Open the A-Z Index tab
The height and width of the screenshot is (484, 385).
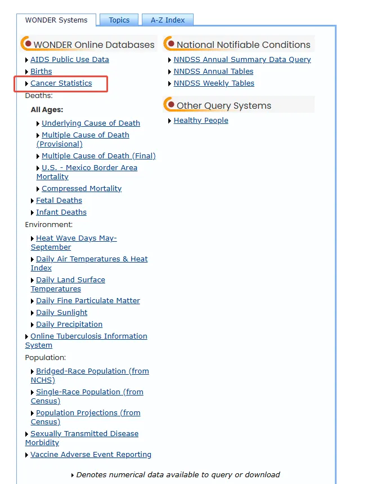pos(168,20)
